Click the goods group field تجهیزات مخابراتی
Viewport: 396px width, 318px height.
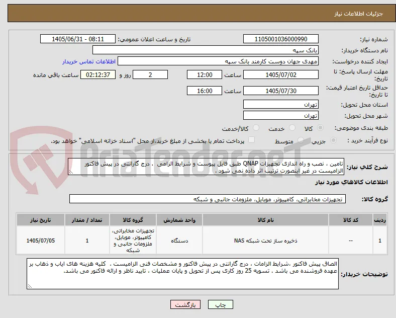point(208,199)
